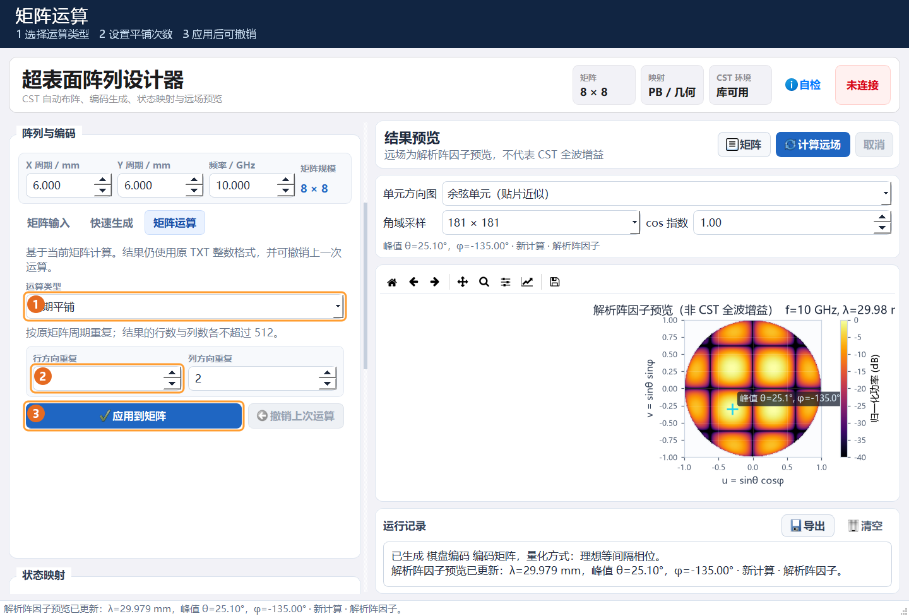Click 撤销上次运算 undo button
The image size is (909, 616).
click(x=296, y=416)
